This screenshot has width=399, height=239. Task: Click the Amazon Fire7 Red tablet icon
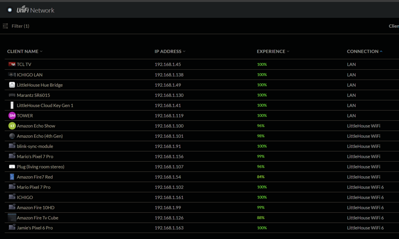12,176
